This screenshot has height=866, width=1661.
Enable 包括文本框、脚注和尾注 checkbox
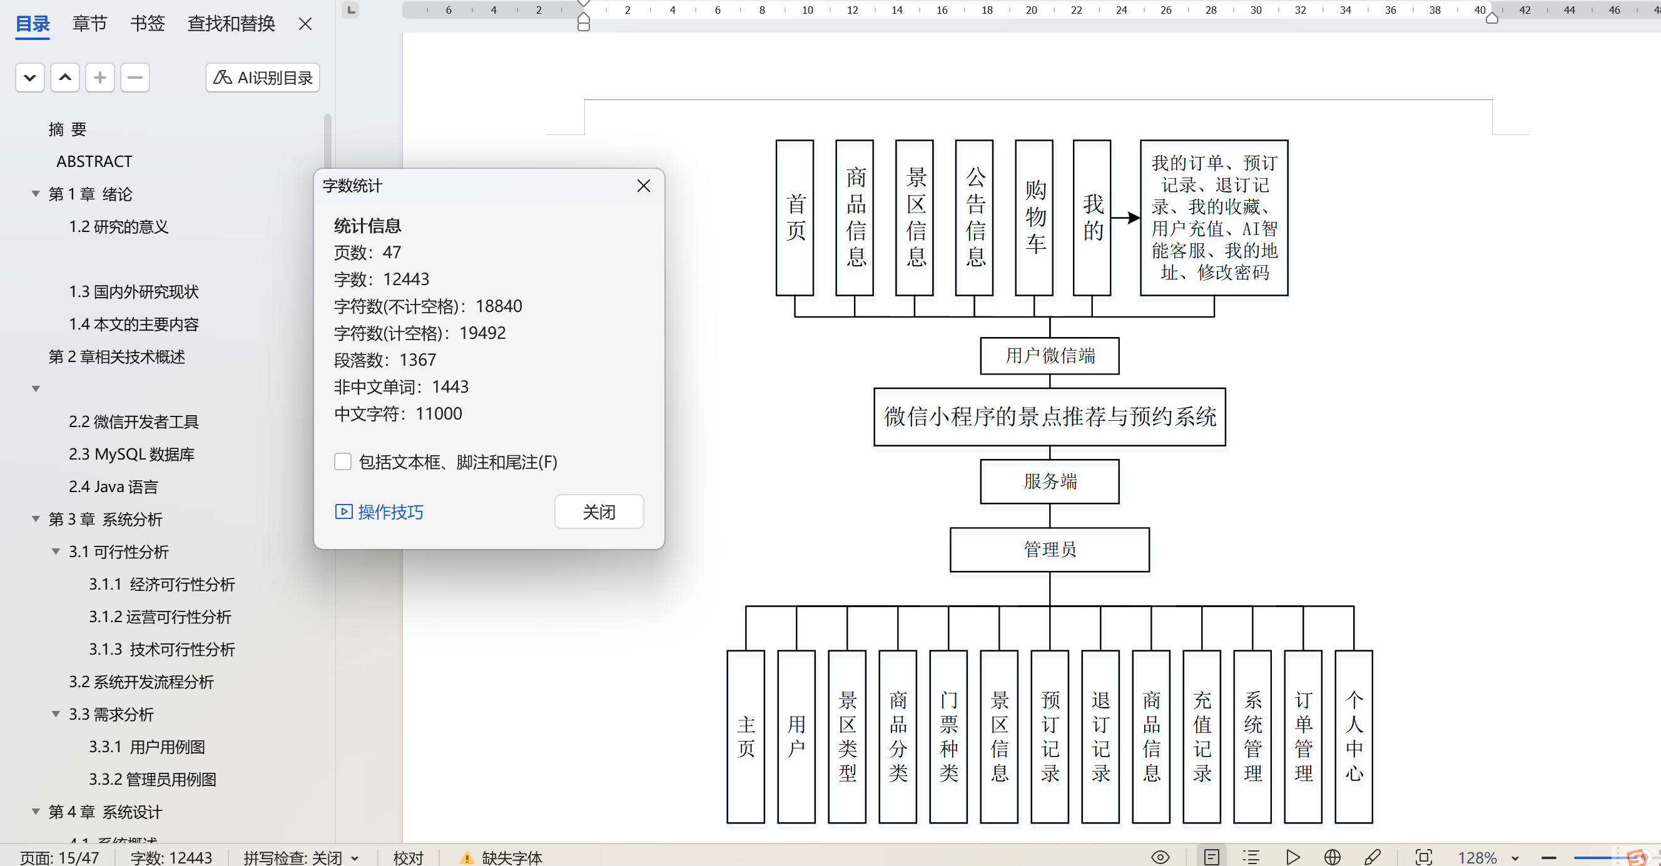[x=342, y=461]
